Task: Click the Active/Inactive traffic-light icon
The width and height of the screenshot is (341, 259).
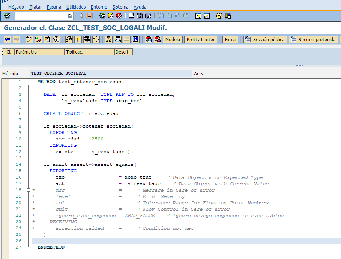Action: [38, 39]
